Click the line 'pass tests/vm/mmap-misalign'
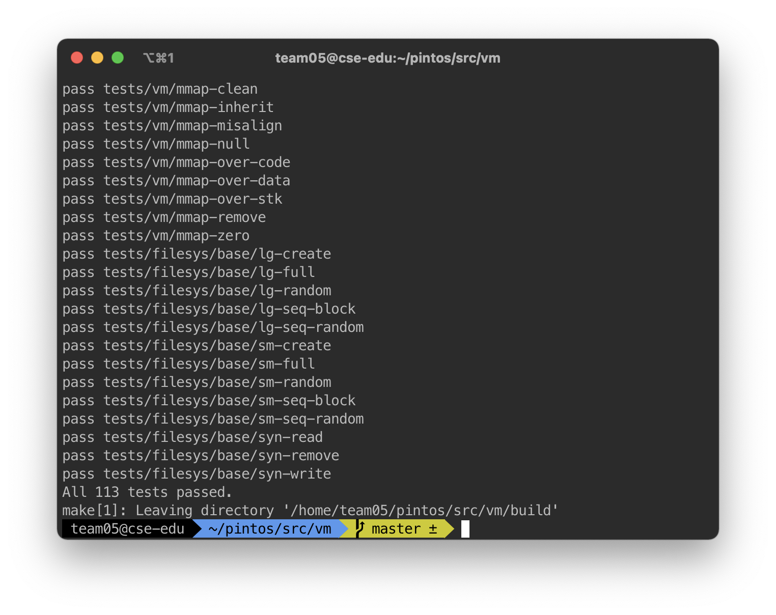 172,126
